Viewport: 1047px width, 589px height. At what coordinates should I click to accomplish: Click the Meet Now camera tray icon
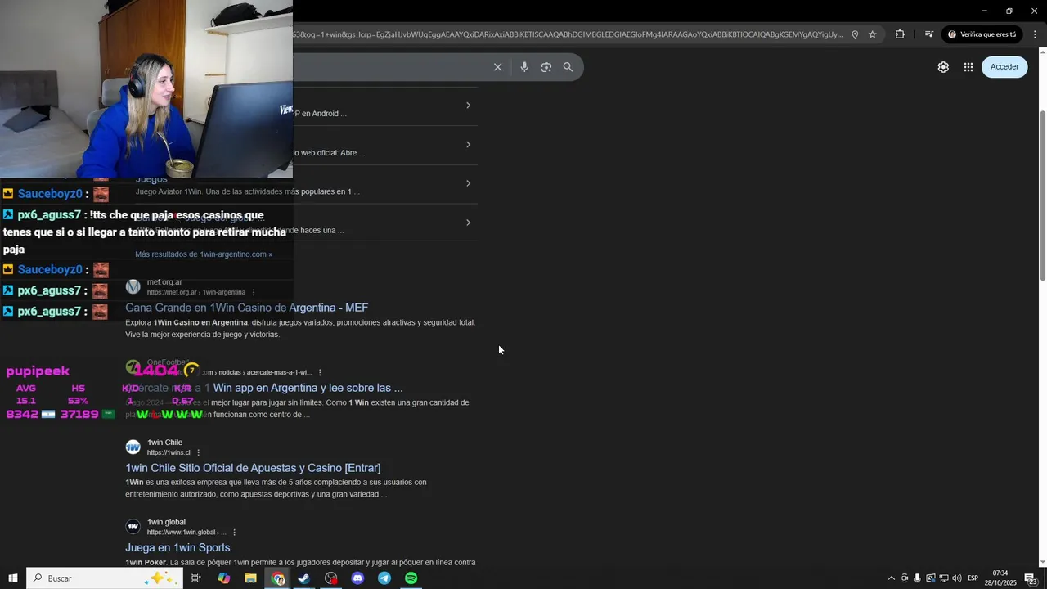(x=905, y=578)
